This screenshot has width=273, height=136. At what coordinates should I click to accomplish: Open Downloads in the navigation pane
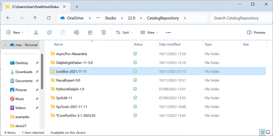pyautogui.click(x=24, y=72)
